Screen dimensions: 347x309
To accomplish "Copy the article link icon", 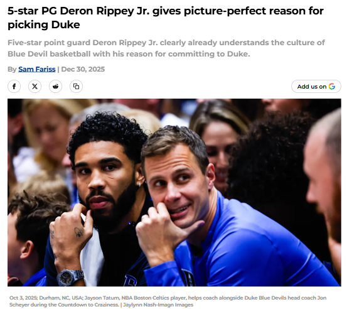I will click(x=76, y=87).
